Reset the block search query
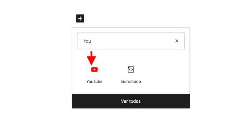This screenshot has width=228, height=138. [176, 41]
